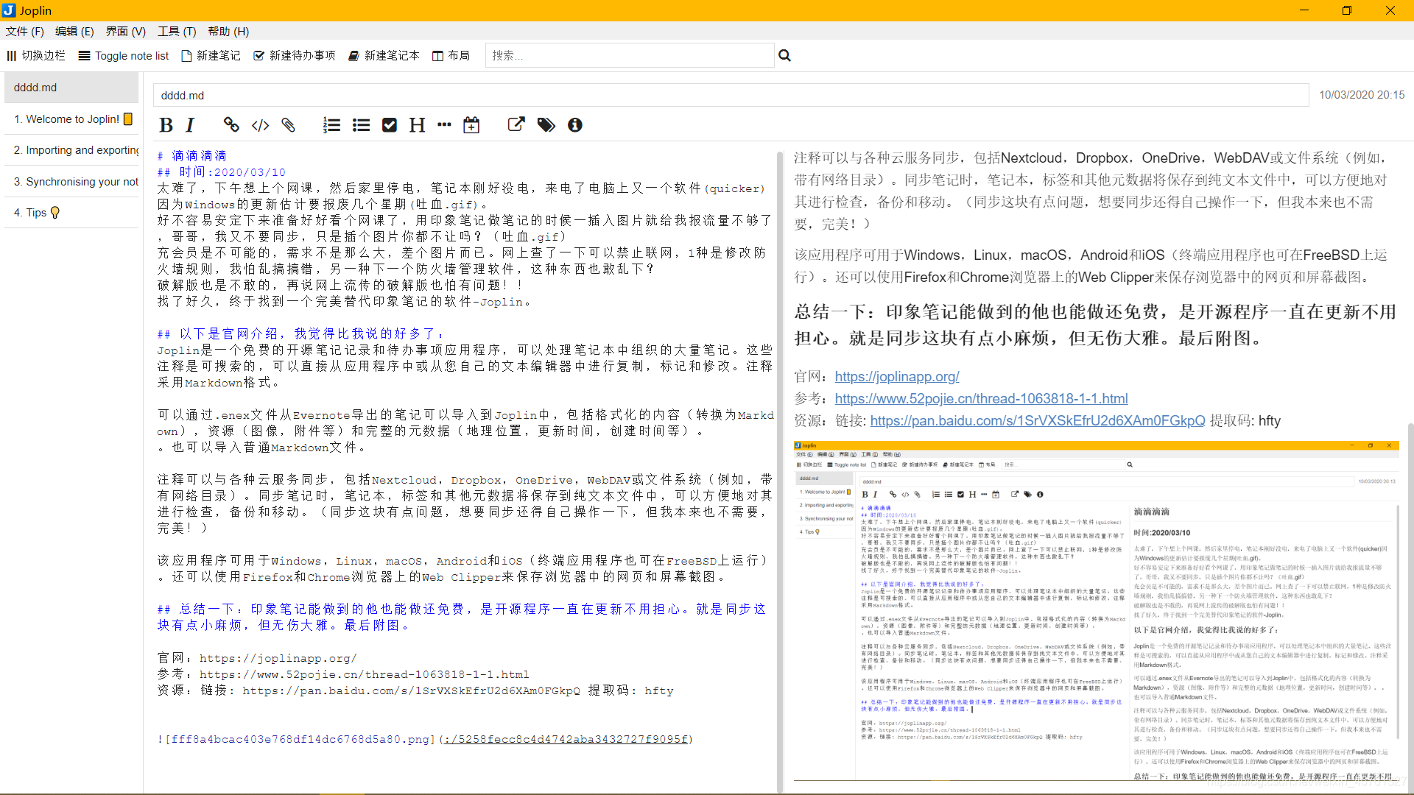Open the 工具 (T) menu
This screenshot has height=795, width=1414.
pos(177,32)
